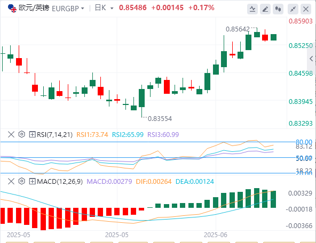Remove the MACD indicator panel
The height and width of the screenshot is (243, 316).
pyautogui.click(x=11, y=181)
